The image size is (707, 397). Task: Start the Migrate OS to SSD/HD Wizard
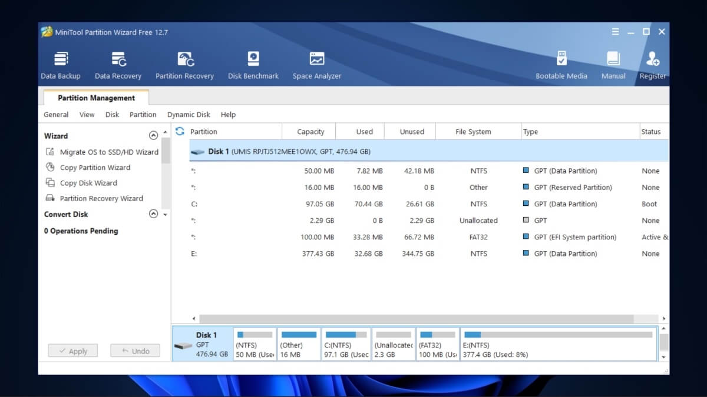(x=110, y=151)
